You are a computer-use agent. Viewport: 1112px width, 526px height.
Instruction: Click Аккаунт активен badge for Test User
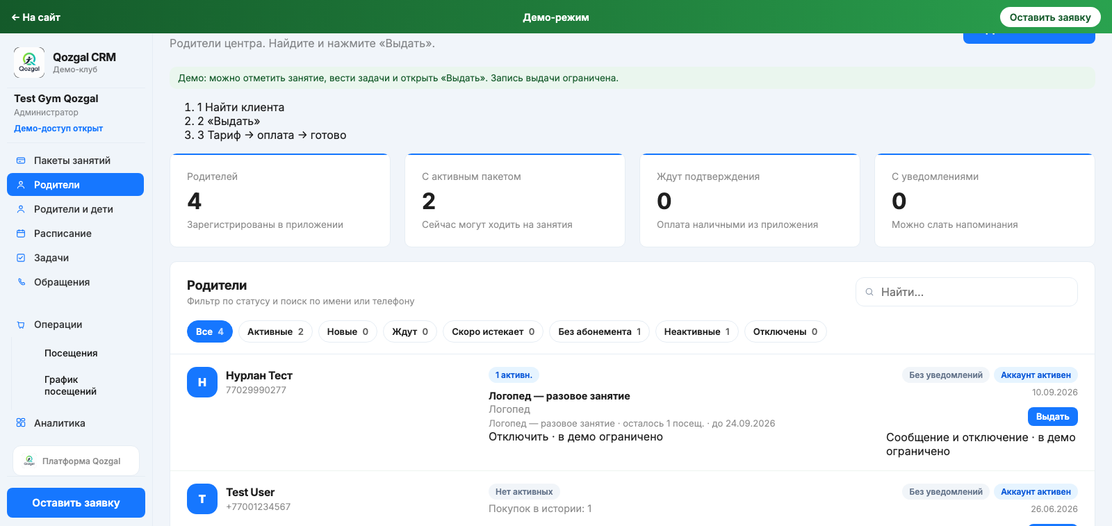(1036, 492)
